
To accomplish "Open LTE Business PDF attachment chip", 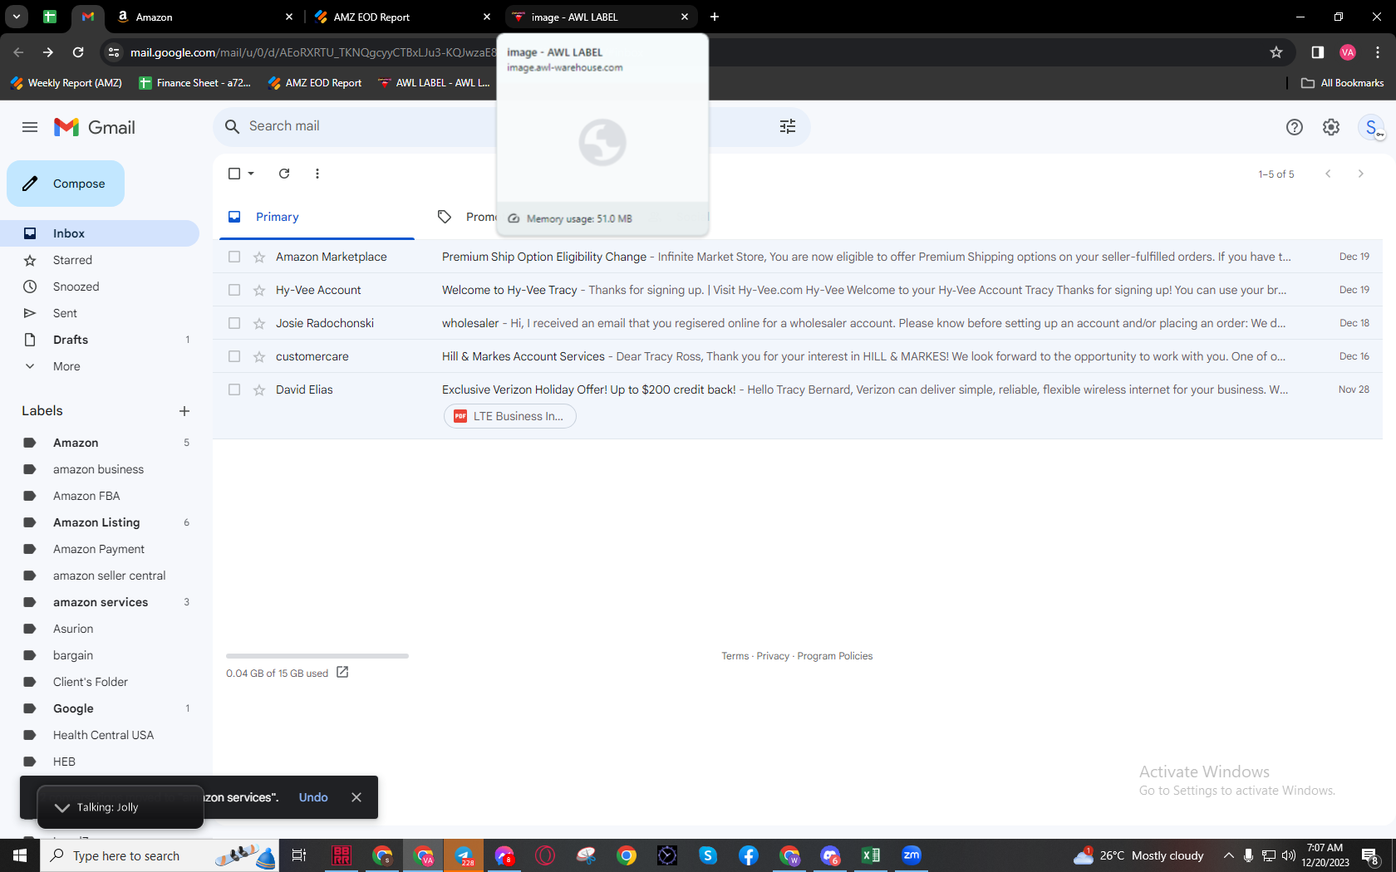I will pos(510,416).
